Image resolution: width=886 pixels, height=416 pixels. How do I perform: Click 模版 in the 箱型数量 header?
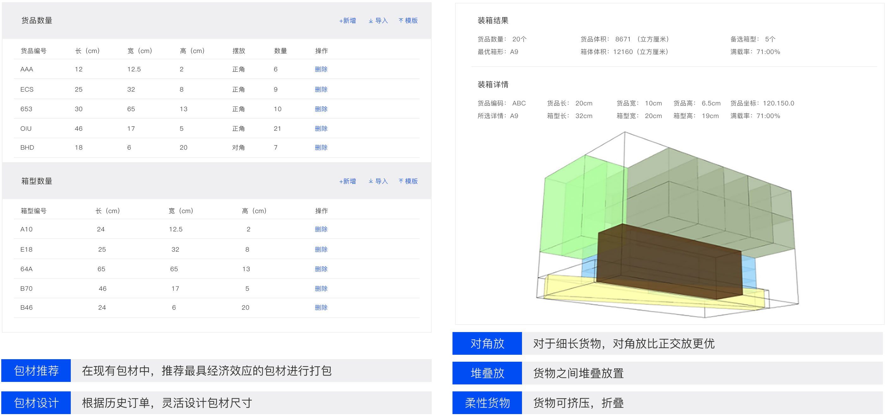coord(408,181)
